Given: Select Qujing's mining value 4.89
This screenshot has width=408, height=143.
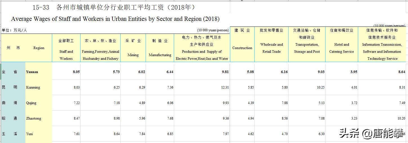Looking at the screenshot, I should click(x=142, y=103).
